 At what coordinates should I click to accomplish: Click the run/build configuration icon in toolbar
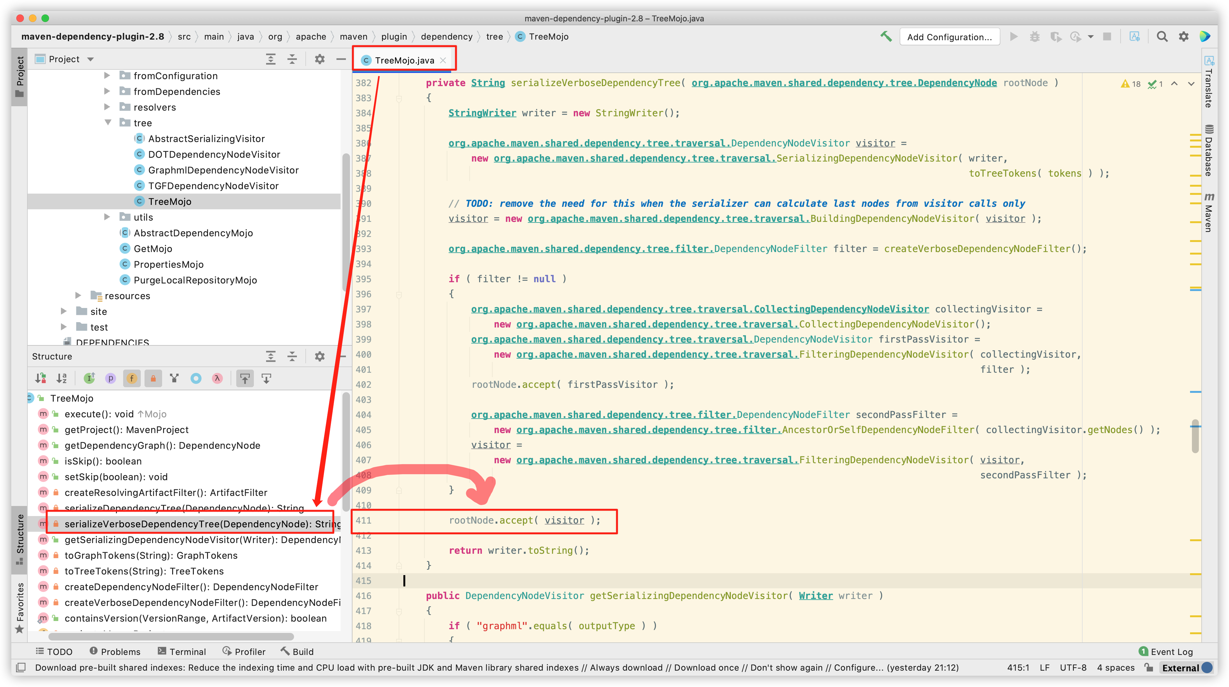951,36
